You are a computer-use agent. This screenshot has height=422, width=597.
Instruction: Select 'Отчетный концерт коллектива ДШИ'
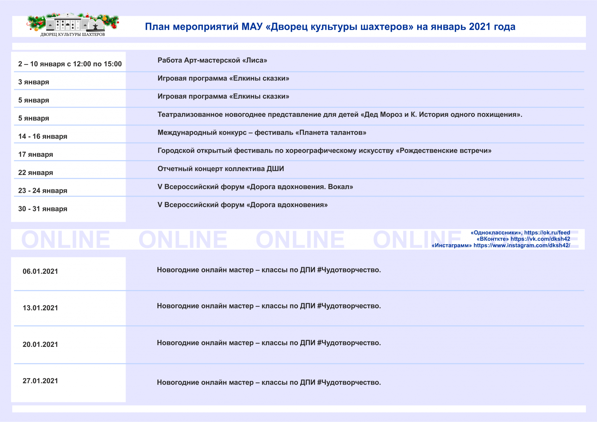[x=221, y=169]
